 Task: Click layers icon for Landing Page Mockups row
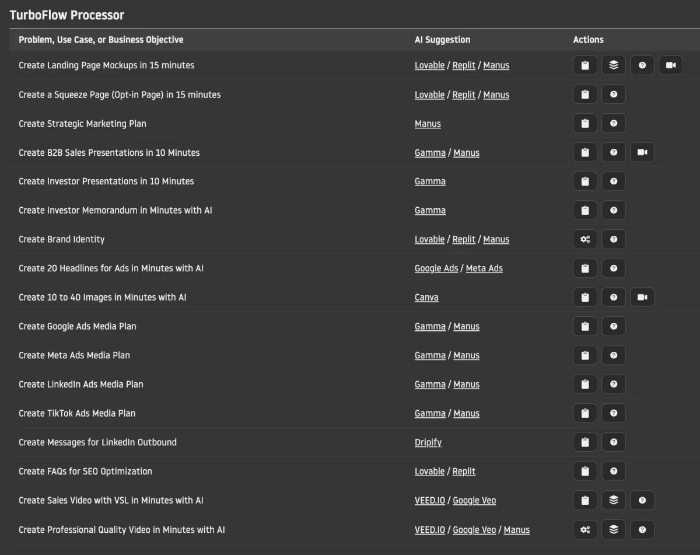(614, 65)
